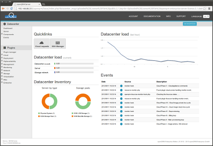Screen dimensions: 213x146
Task: Bookmark the page with the star icon
Action: click(x=204, y=9)
